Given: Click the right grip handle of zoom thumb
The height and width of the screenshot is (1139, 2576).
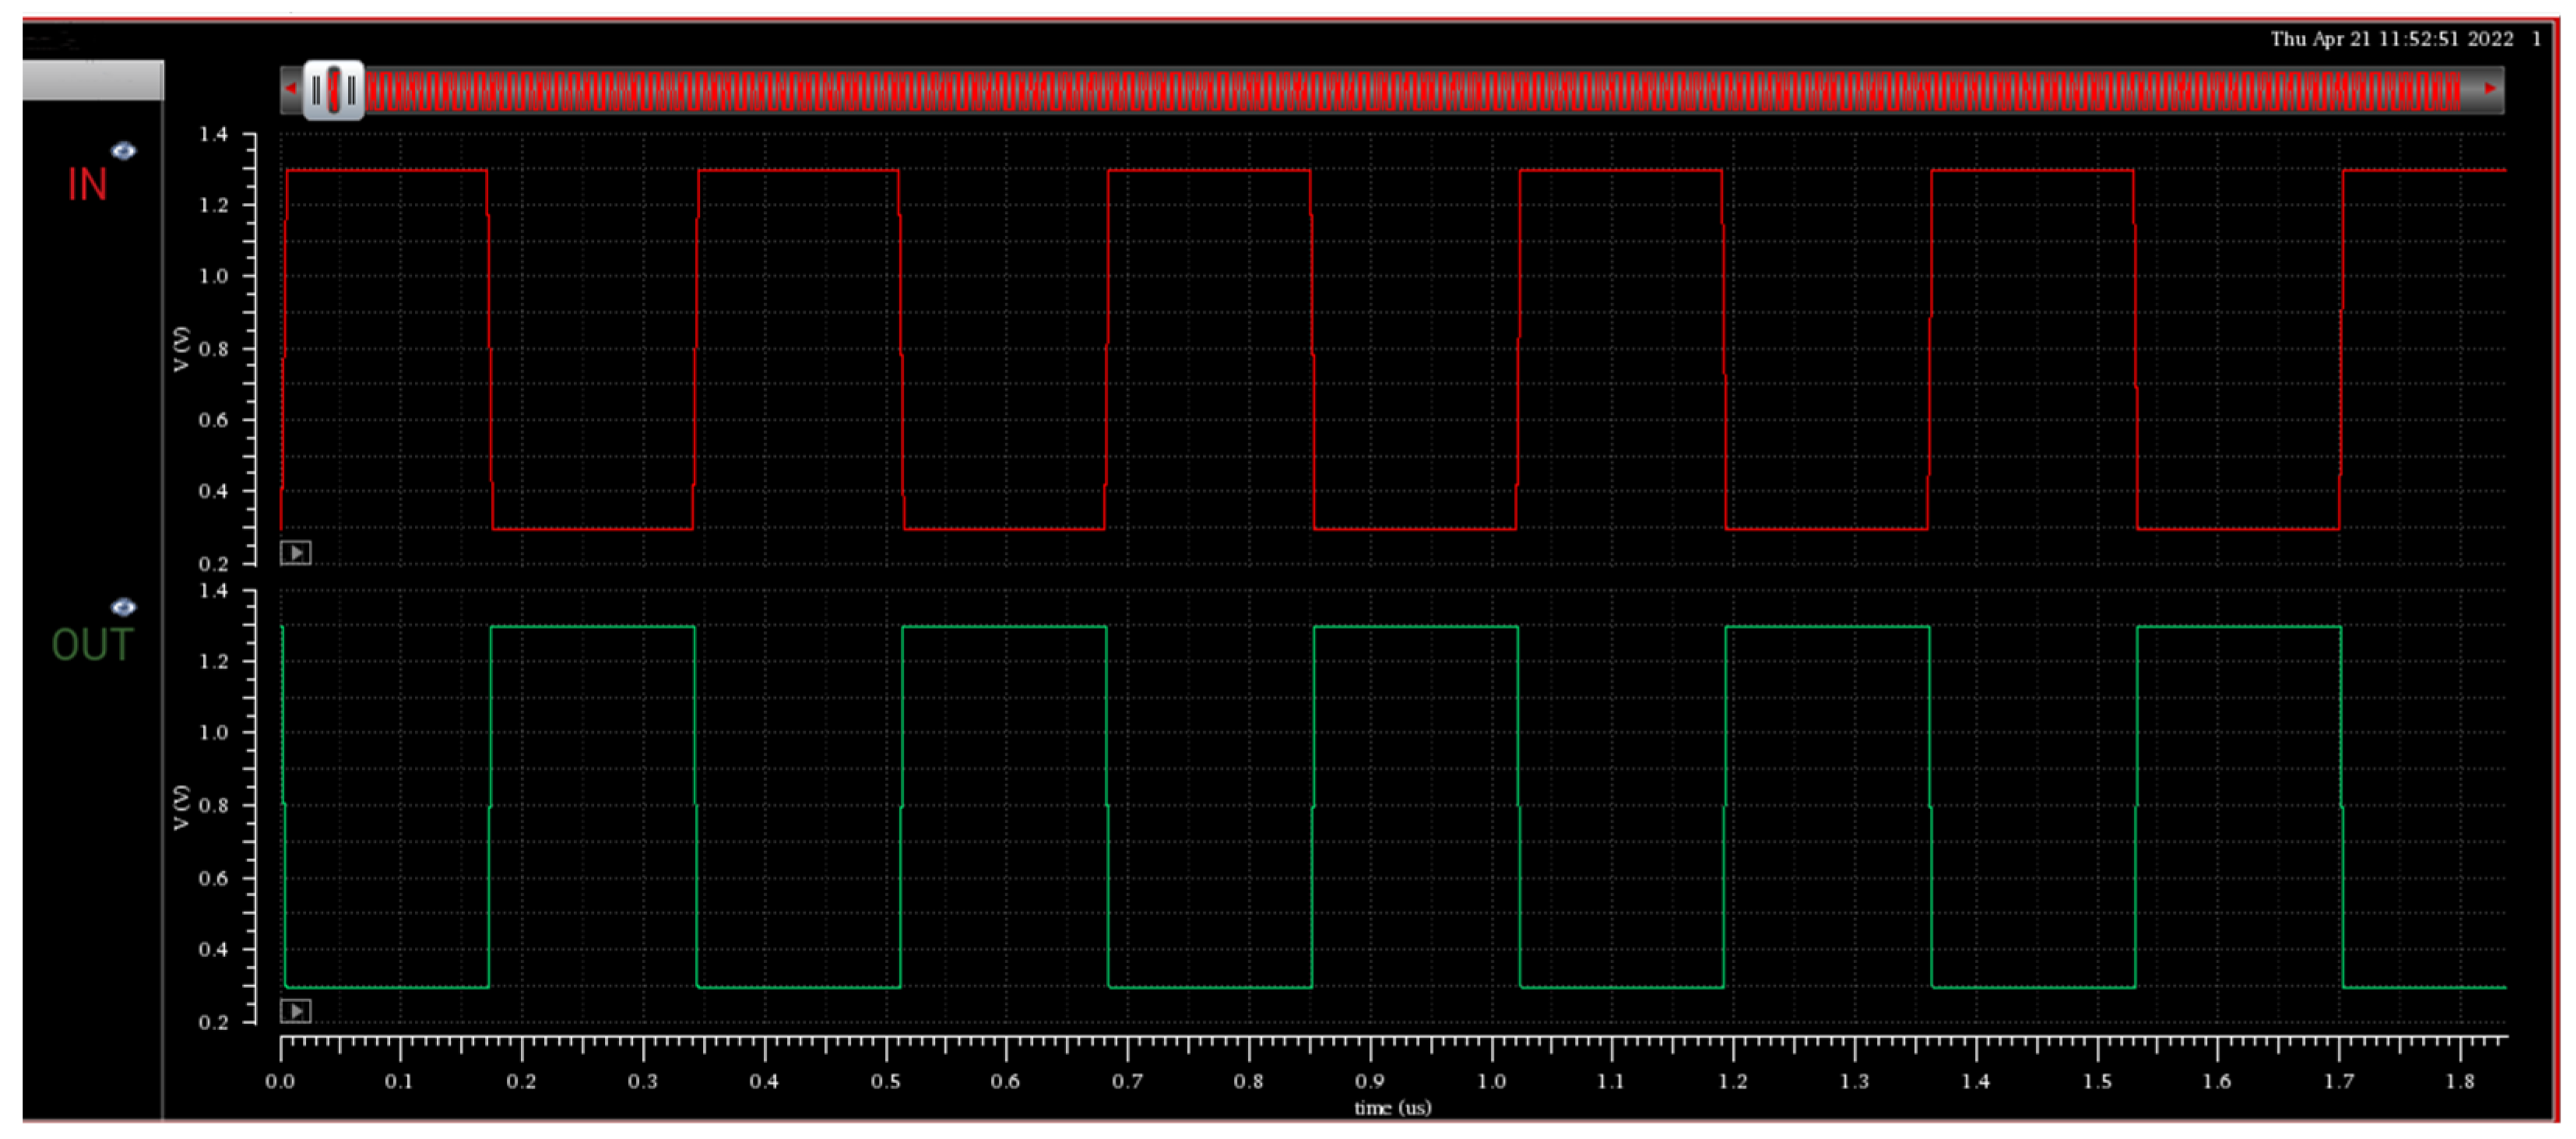Looking at the screenshot, I should pyautogui.click(x=351, y=90).
